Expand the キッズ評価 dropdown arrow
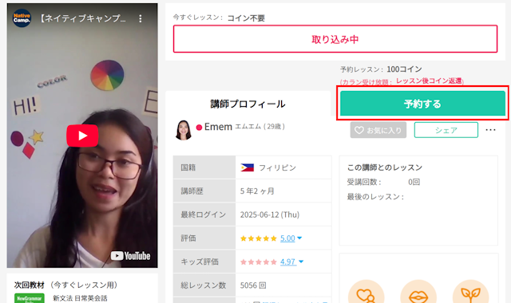 point(301,262)
